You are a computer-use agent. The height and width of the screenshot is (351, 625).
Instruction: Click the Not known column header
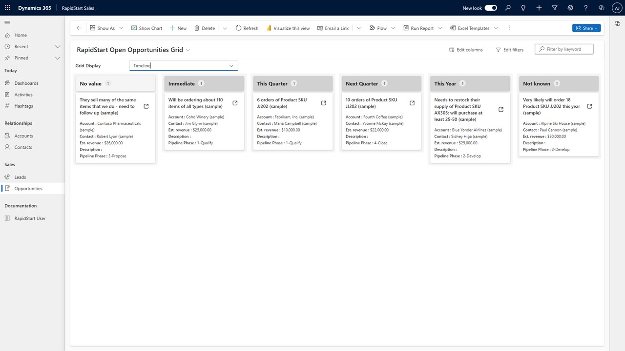[559, 83]
